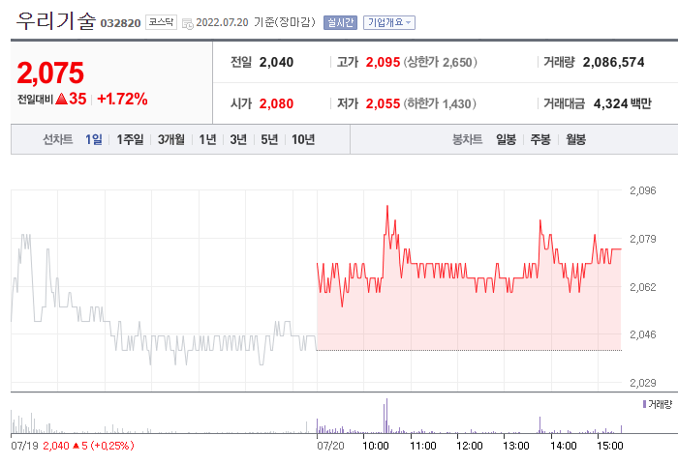Viewport: 678px width, 464px height.
Task: Click the 13:00 time axis label
Action: pos(516,446)
